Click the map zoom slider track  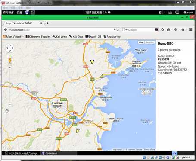click(10, 86)
